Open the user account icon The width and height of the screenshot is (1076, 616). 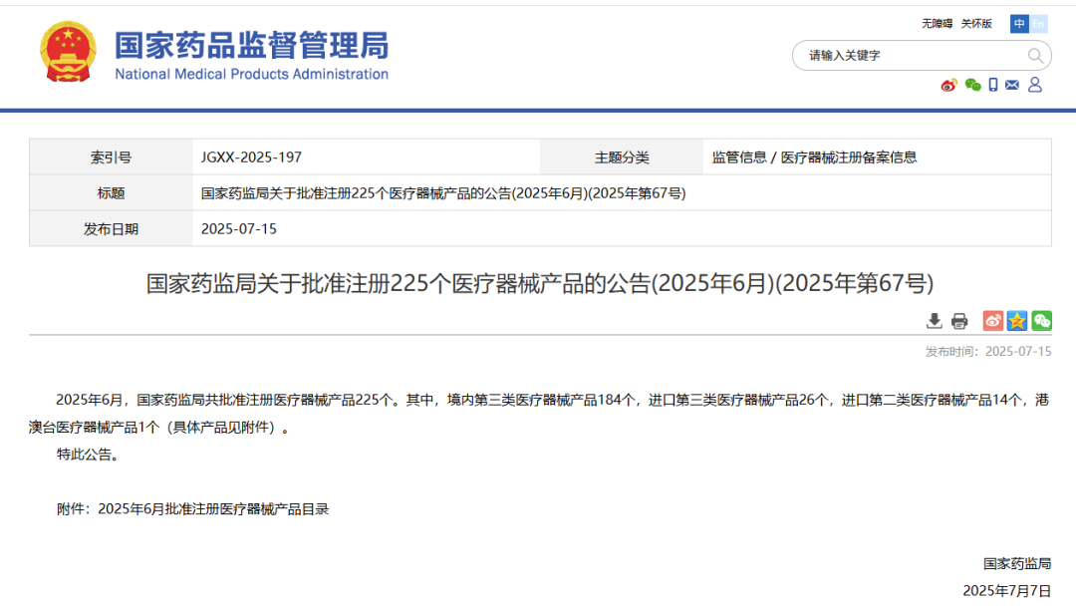point(1035,85)
